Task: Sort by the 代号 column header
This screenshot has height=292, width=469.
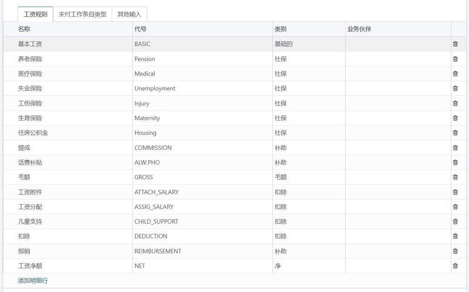Action: click(140, 29)
